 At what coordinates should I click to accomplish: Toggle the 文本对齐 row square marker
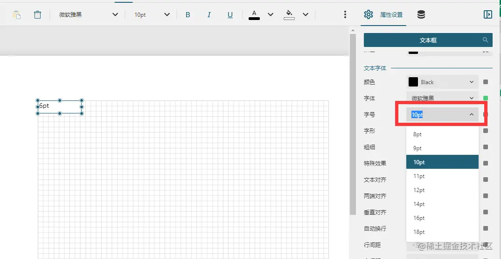[x=486, y=179]
